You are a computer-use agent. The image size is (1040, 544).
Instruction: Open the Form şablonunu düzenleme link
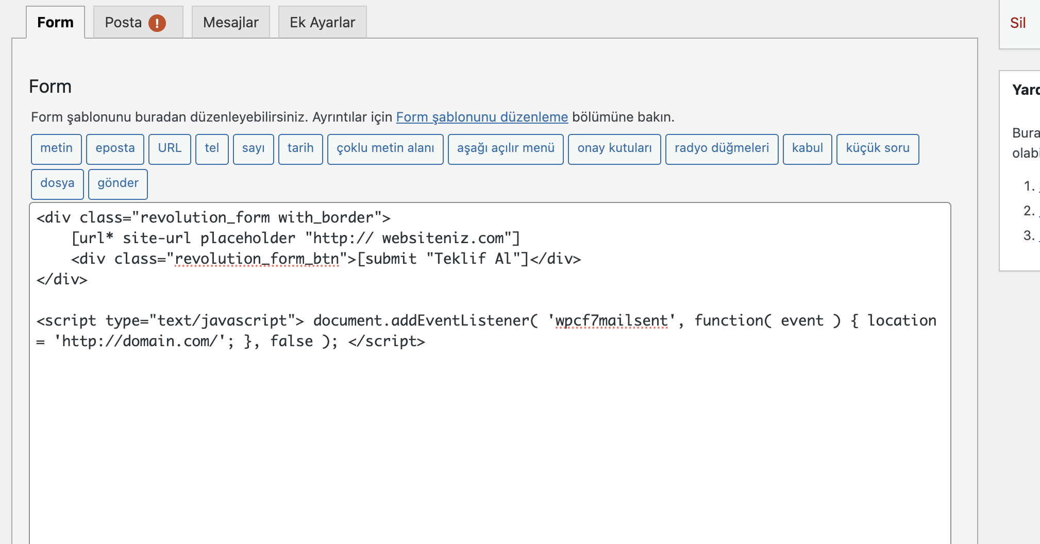(x=482, y=117)
